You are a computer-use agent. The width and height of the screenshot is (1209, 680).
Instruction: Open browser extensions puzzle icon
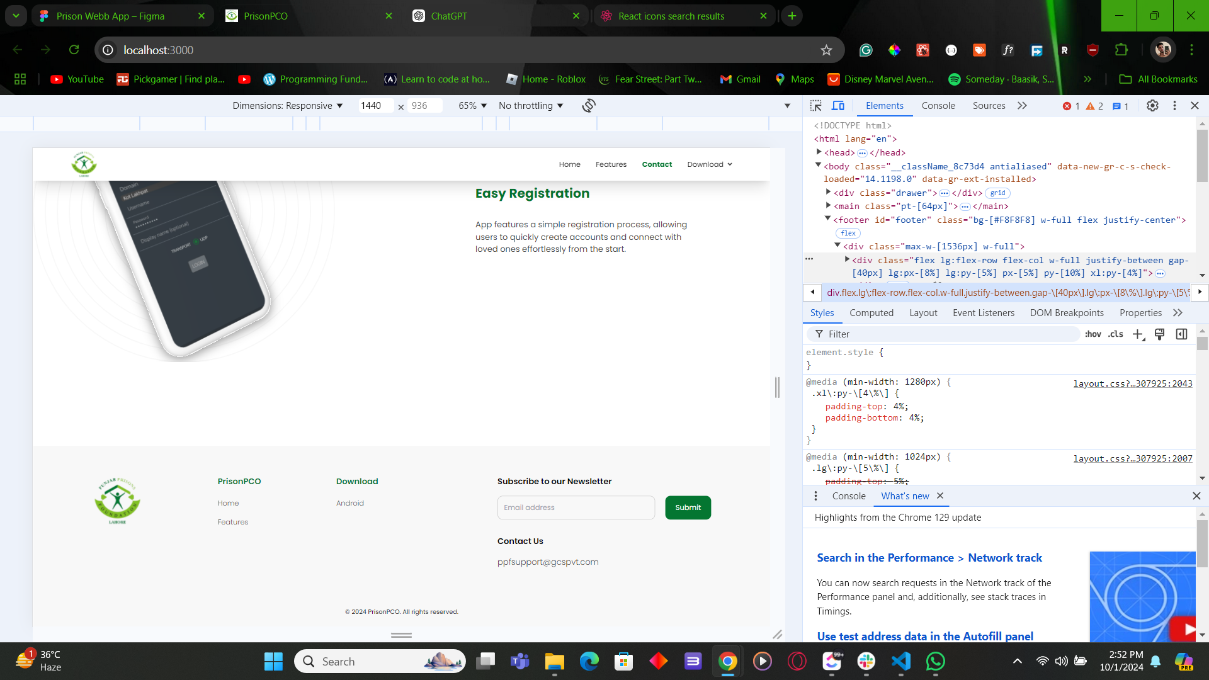1121,50
